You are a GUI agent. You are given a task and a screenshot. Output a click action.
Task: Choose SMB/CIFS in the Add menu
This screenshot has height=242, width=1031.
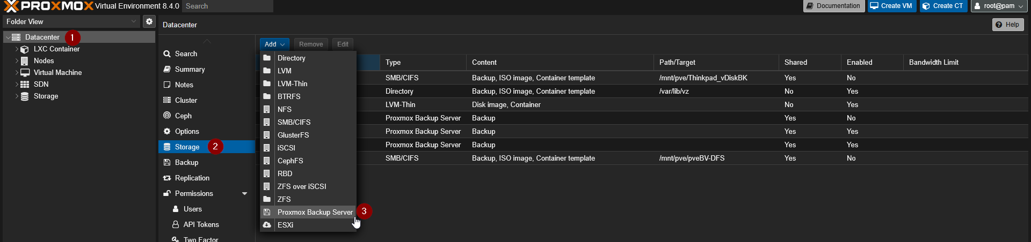(294, 122)
